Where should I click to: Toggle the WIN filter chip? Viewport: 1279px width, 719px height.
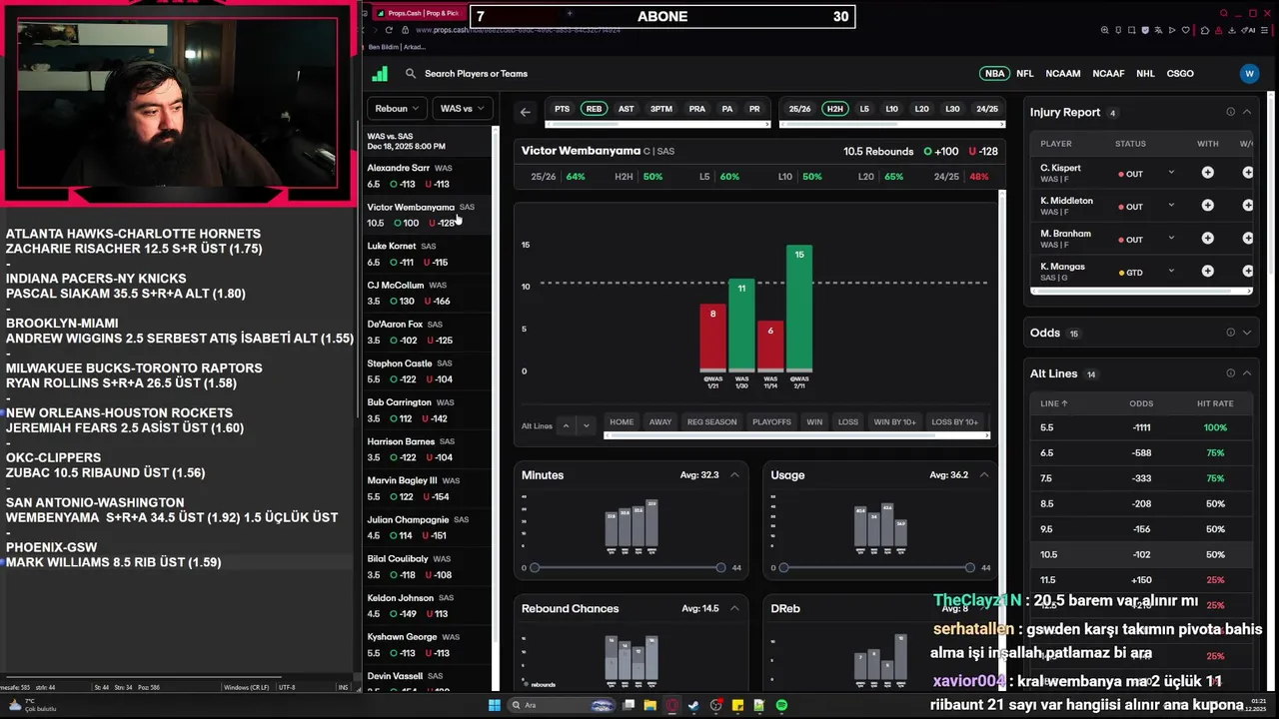[x=814, y=421]
